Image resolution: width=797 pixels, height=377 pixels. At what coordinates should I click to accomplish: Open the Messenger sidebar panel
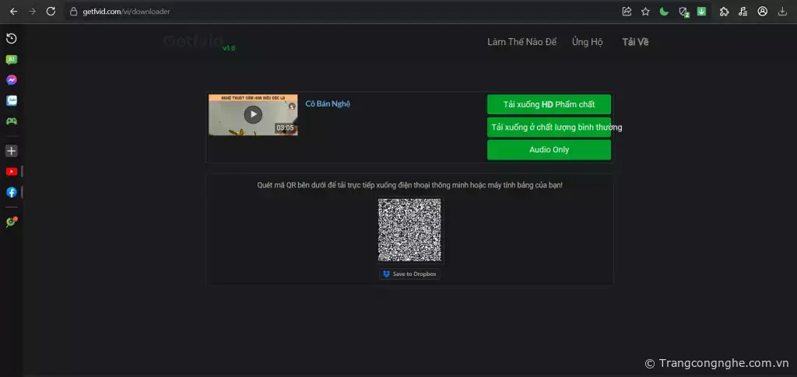(x=12, y=80)
